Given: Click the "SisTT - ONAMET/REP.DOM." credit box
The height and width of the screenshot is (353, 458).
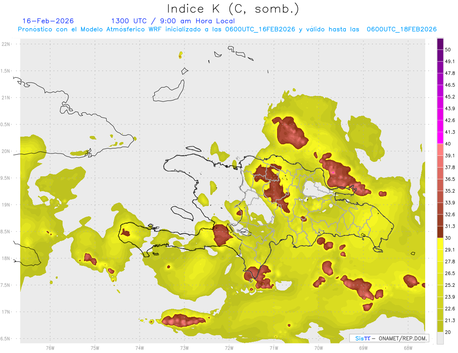Looking at the screenshot, I should 389,338.
